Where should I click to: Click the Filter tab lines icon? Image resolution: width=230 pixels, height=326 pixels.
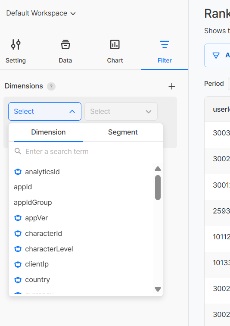point(165,44)
